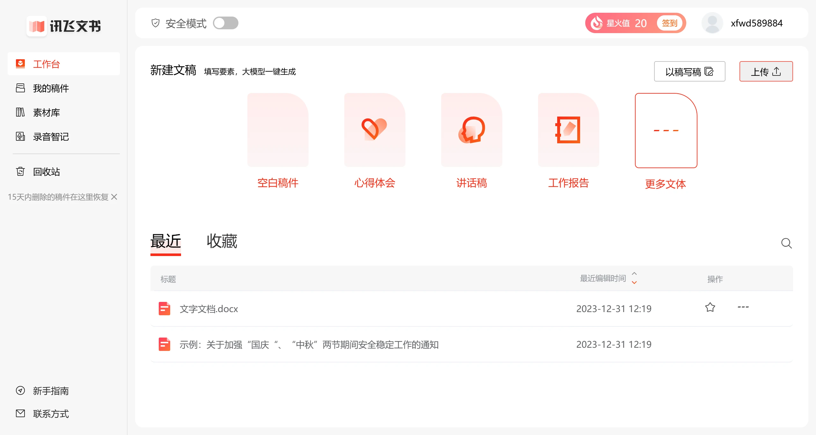Dismiss the 15天内删除 recycle bin hint

pyautogui.click(x=114, y=197)
